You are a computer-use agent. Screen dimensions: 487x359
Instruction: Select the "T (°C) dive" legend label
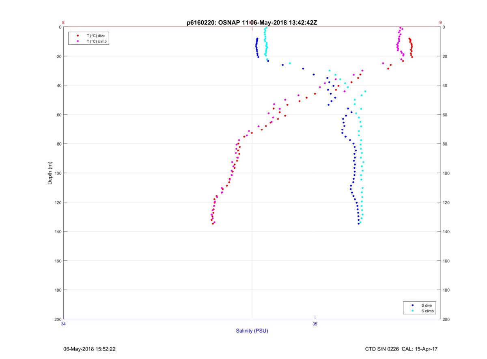(95, 36)
